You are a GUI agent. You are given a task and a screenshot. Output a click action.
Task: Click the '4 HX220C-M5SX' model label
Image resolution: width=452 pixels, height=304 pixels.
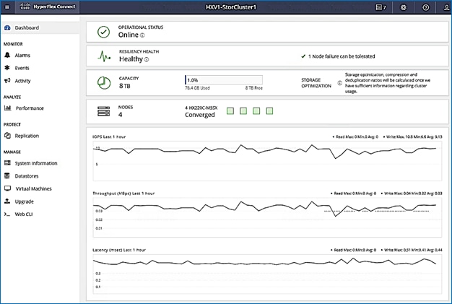pyautogui.click(x=201, y=108)
